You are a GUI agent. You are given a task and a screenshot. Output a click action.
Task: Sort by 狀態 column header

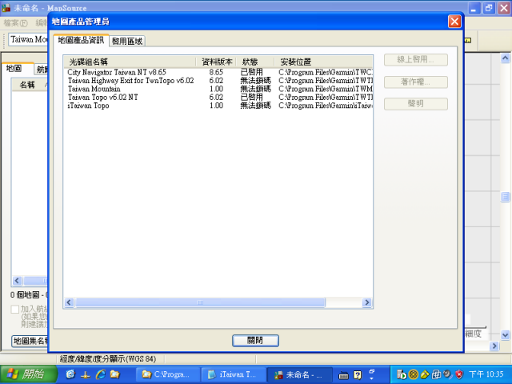[x=255, y=62]
